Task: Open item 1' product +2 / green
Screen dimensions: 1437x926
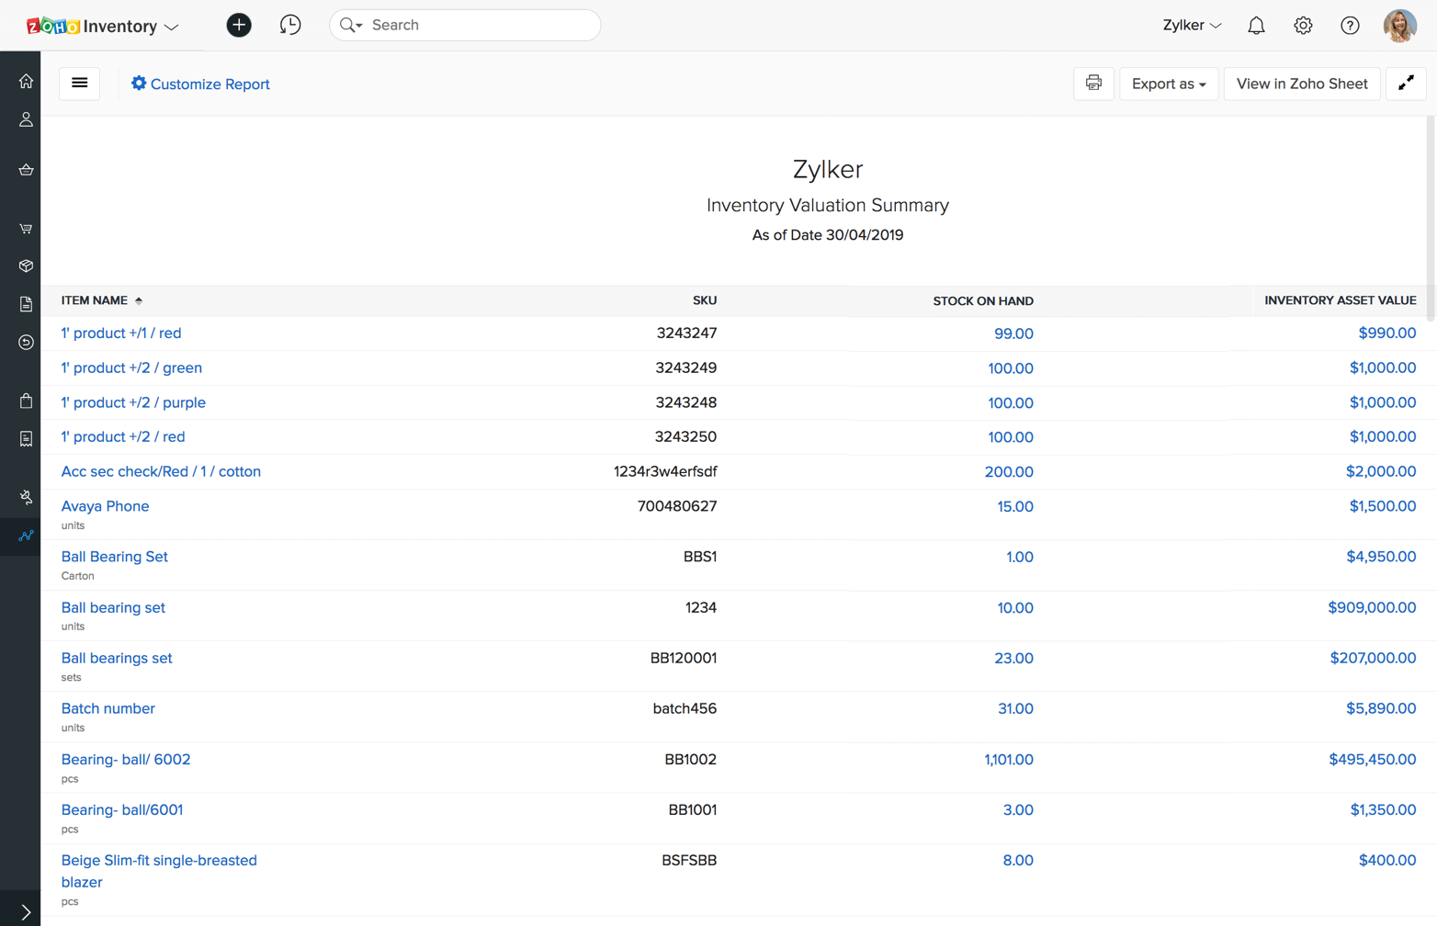Action: pyautogui.click(x=131, y=367)
